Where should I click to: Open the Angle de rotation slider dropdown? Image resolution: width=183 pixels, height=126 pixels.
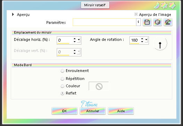tap(146, 40)
